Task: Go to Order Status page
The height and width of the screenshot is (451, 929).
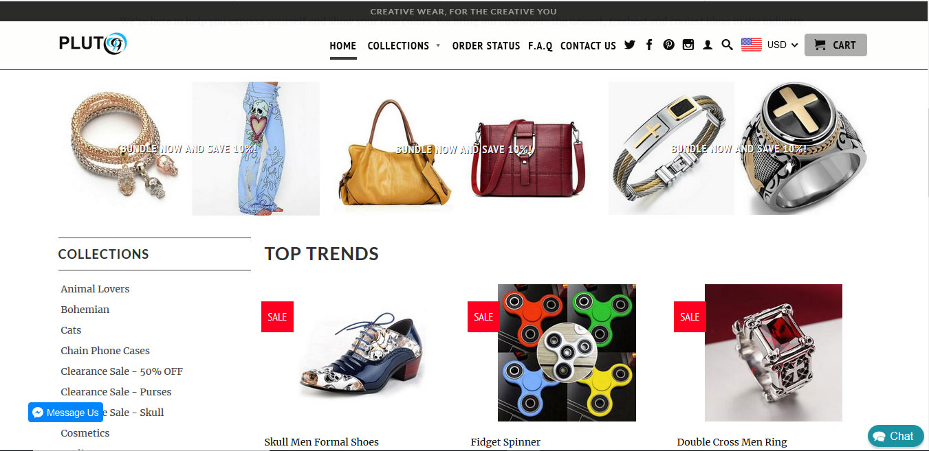Action: (486, 46)
